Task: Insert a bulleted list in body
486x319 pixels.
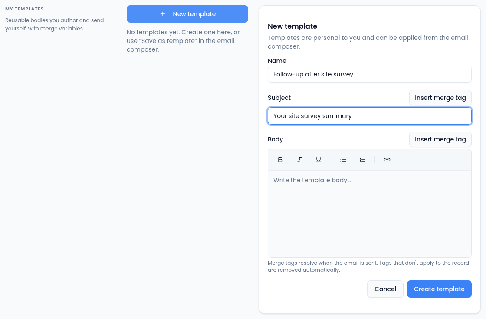Action: 343,160
